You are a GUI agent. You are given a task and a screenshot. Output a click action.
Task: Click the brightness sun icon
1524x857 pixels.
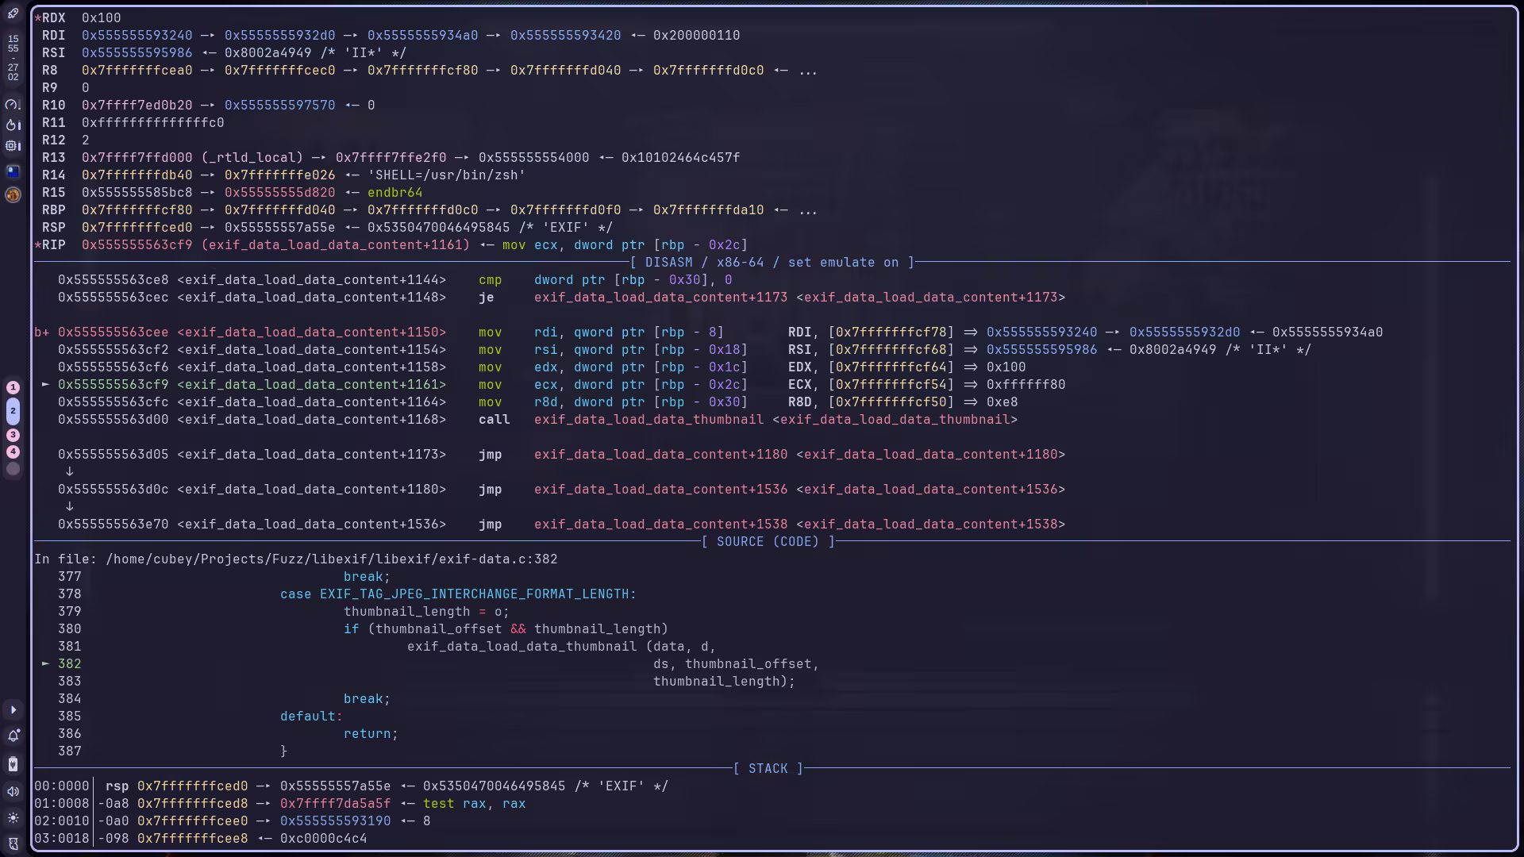[13, 817]
